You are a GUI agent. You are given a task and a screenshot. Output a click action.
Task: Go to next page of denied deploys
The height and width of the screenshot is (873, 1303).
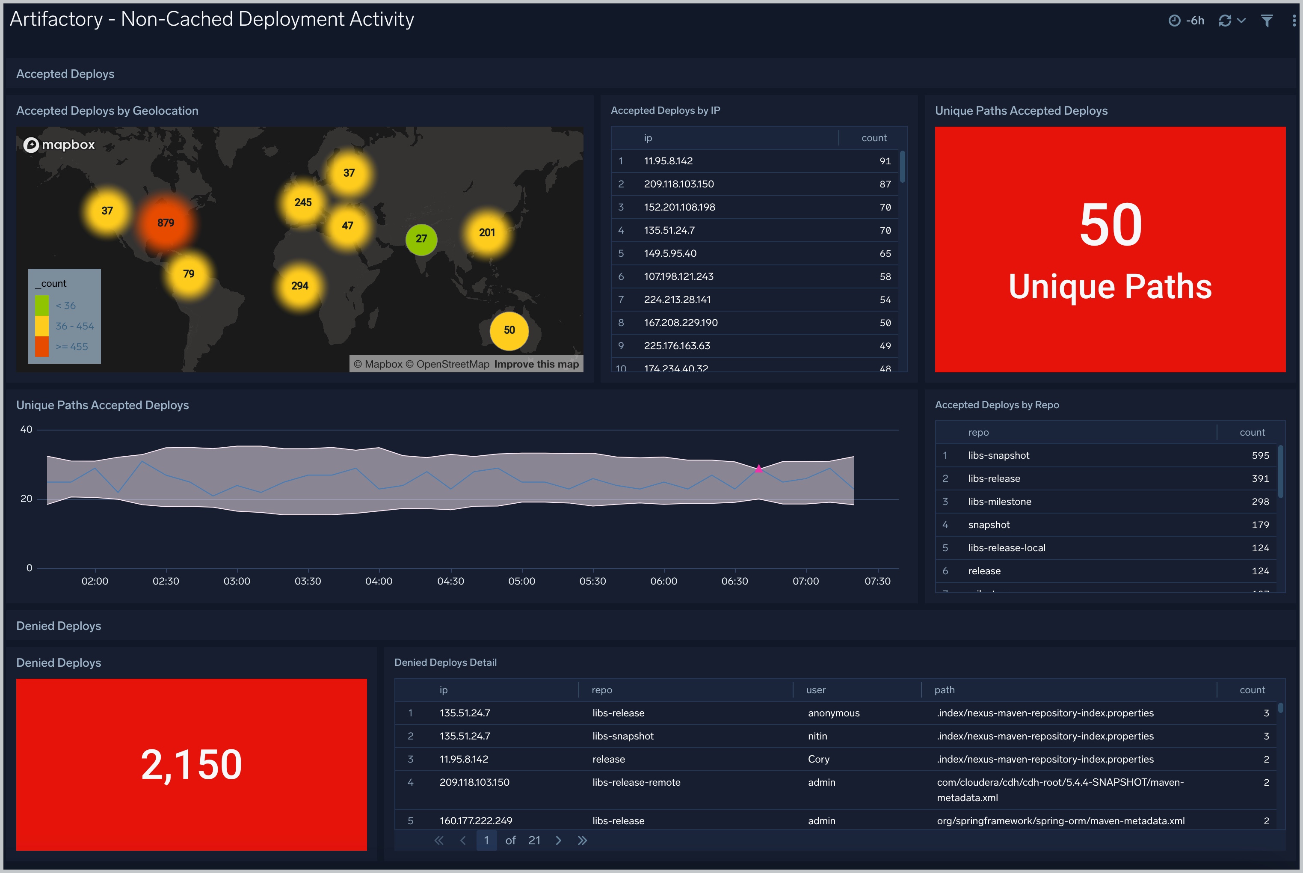pos(558,840)
